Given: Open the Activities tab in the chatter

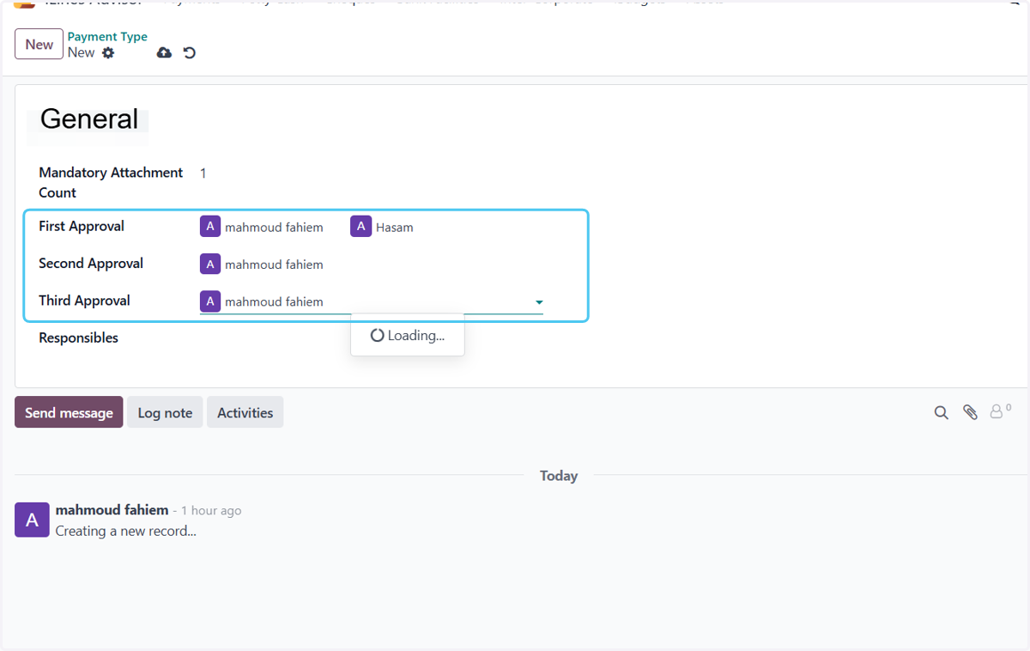Looking at the screenshot, I should tap(245, 413).
